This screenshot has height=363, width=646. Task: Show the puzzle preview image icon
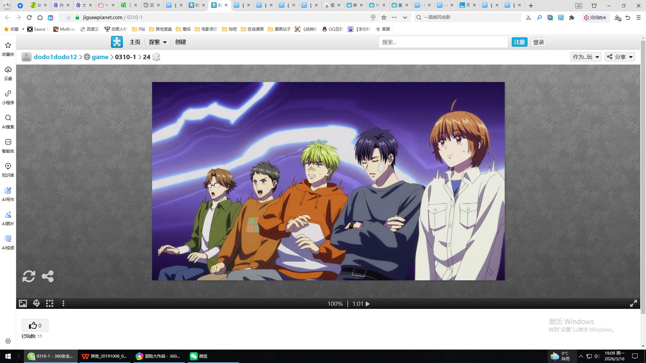pyautogui.click(x=23, y=304)
